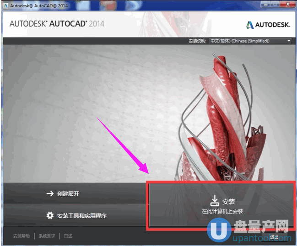Image resolution: width=297 pixels, height=246 pixels.
Task: Click the dropdown arrow of the language selector
Action: coord(289,41)
